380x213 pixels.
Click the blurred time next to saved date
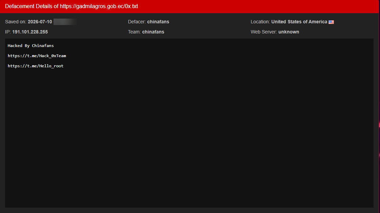point(65,22)
